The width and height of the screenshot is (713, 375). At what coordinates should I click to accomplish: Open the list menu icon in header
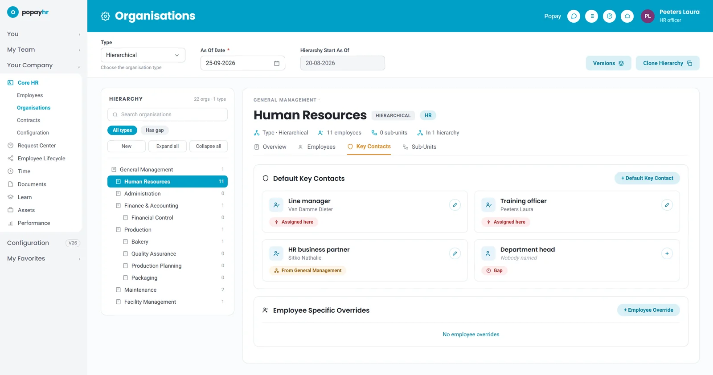click(x=591, y=16)
